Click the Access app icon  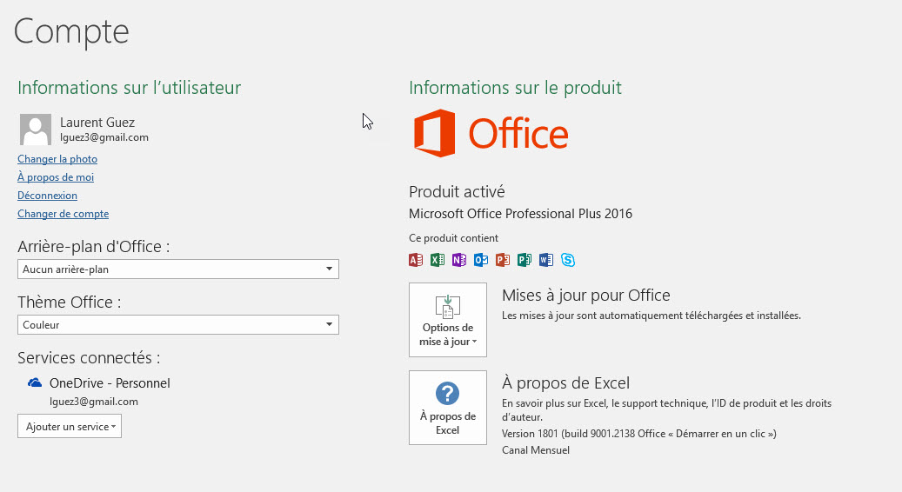(x=416, y=260)
